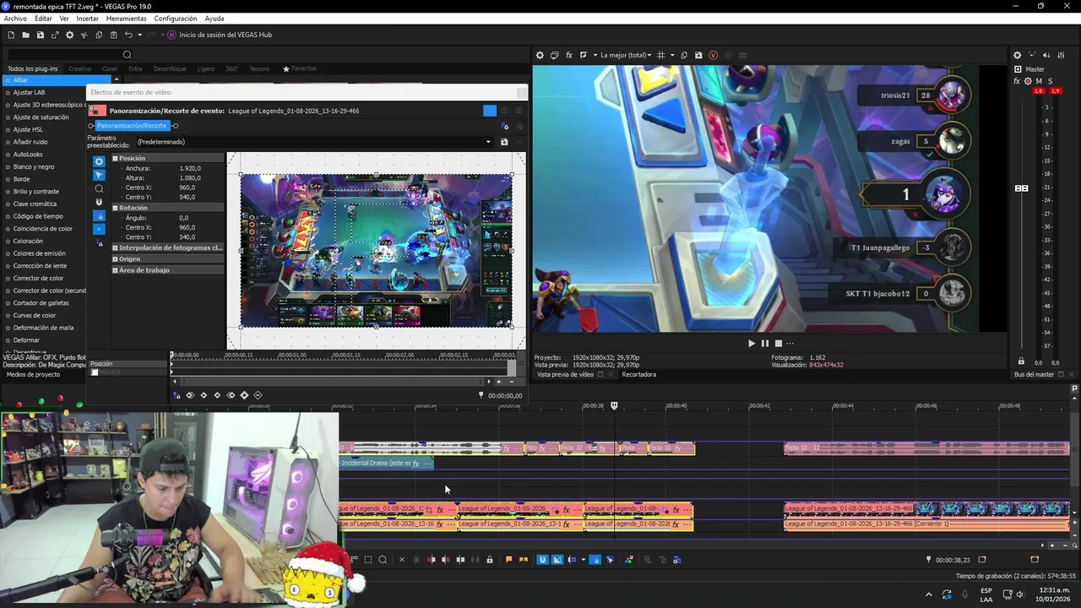The width and height of the screenshot is (1081, 608).
Task: Open the Configuración menu
Action: (176, 19)
